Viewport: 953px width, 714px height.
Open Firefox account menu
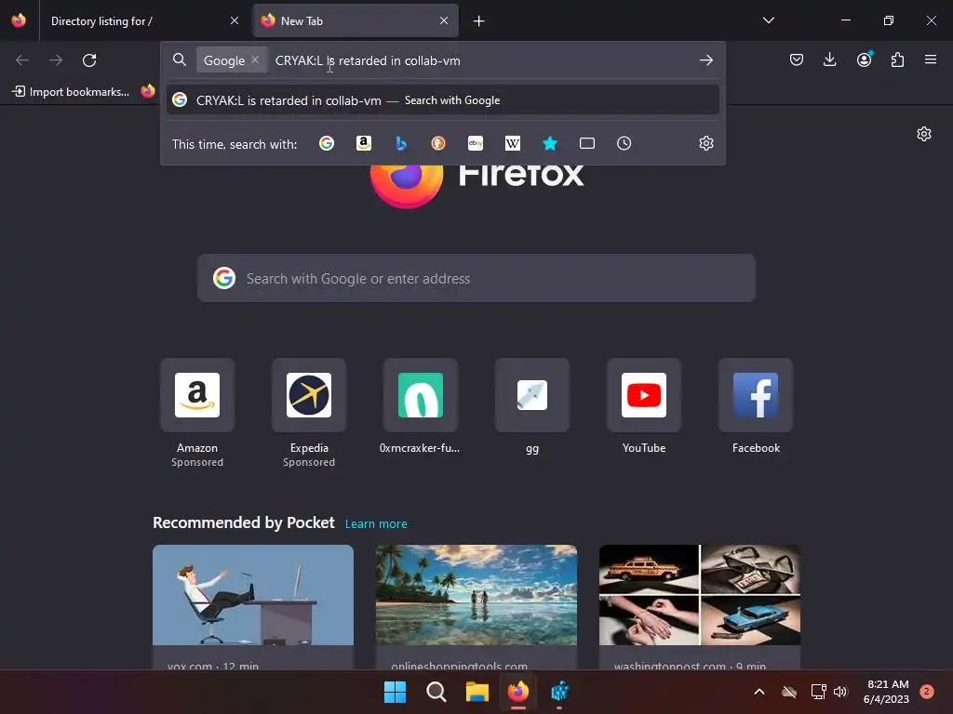pos(864,59)
